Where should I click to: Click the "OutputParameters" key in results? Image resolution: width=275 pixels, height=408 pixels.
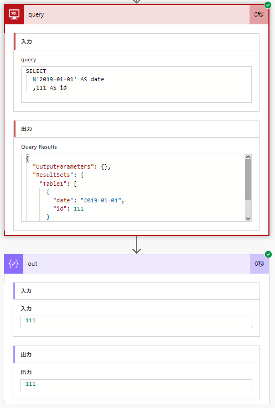click(x=63, y=166)
